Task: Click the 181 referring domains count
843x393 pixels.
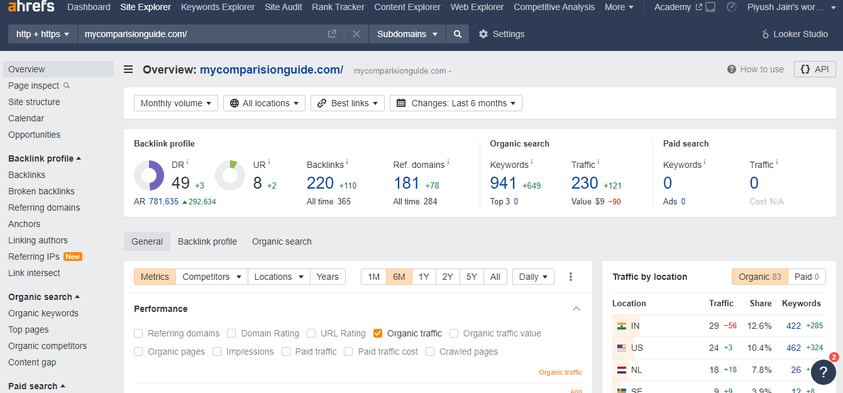Action: (406, 183)
